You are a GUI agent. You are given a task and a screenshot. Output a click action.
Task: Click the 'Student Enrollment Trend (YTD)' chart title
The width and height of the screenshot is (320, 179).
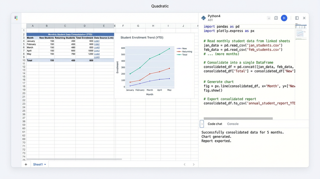(x=142, y=38)
